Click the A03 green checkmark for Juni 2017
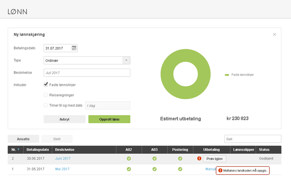291x194 pixels. (x=154, y=158)
